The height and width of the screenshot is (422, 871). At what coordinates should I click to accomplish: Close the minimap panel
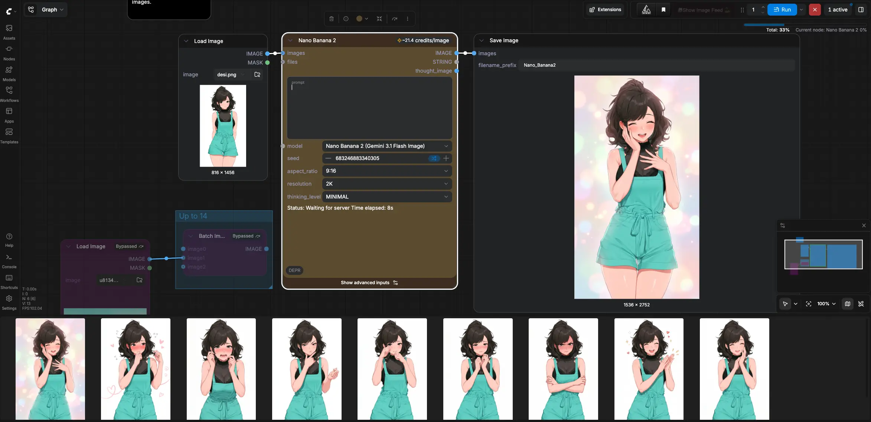point(864,225)
